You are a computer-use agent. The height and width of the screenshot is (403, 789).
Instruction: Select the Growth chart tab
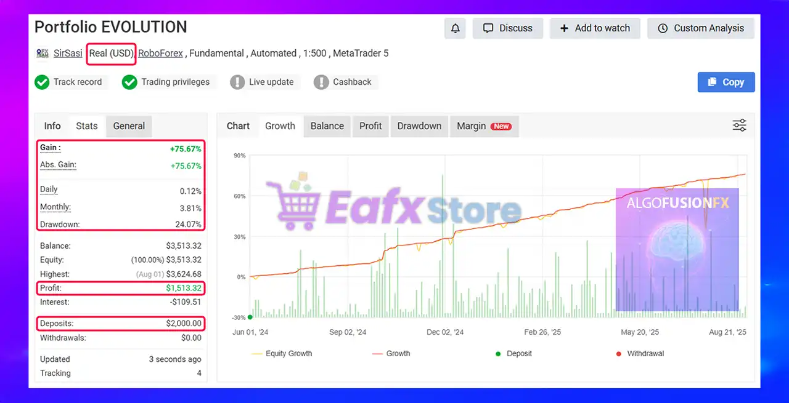click(x=280, y=126)
